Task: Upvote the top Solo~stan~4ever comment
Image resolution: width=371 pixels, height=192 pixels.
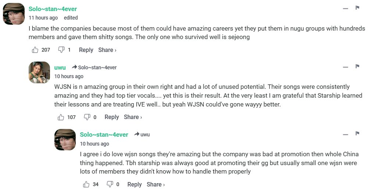Action: tap(35, 50)
